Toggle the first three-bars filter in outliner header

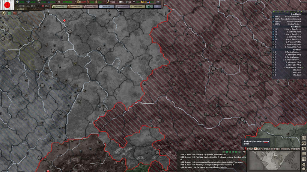point(274,12)
